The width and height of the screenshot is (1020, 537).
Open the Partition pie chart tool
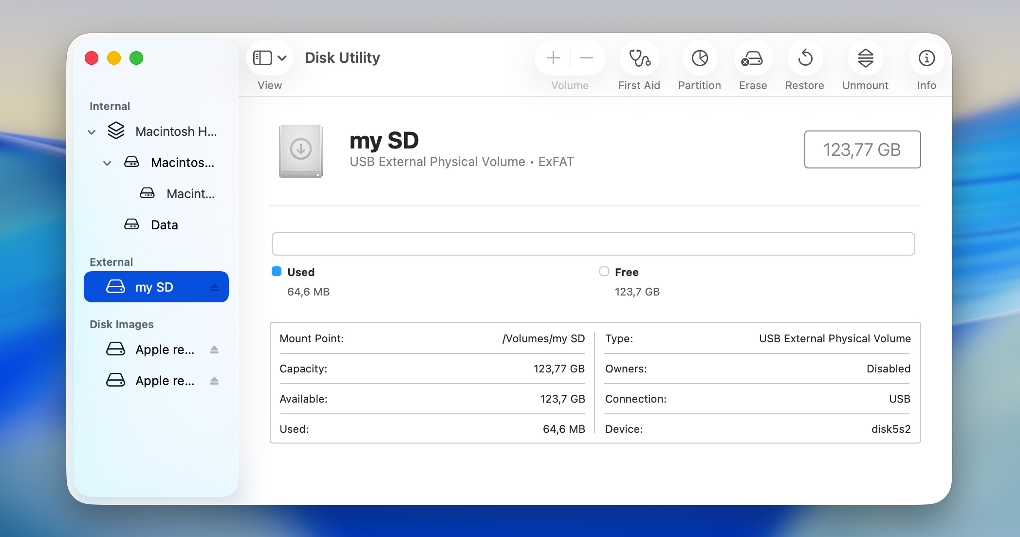point(700,58)
